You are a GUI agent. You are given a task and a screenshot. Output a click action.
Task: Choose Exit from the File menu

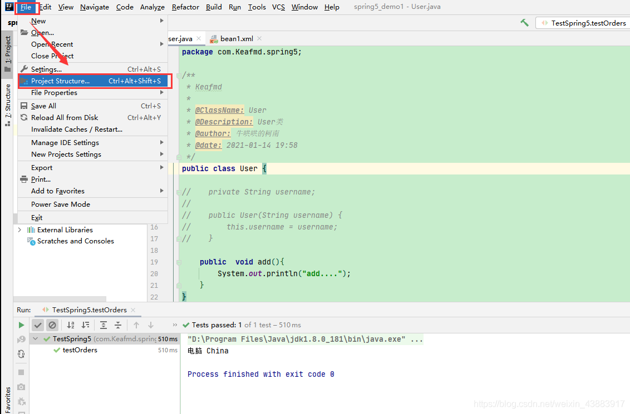point(93,217)
